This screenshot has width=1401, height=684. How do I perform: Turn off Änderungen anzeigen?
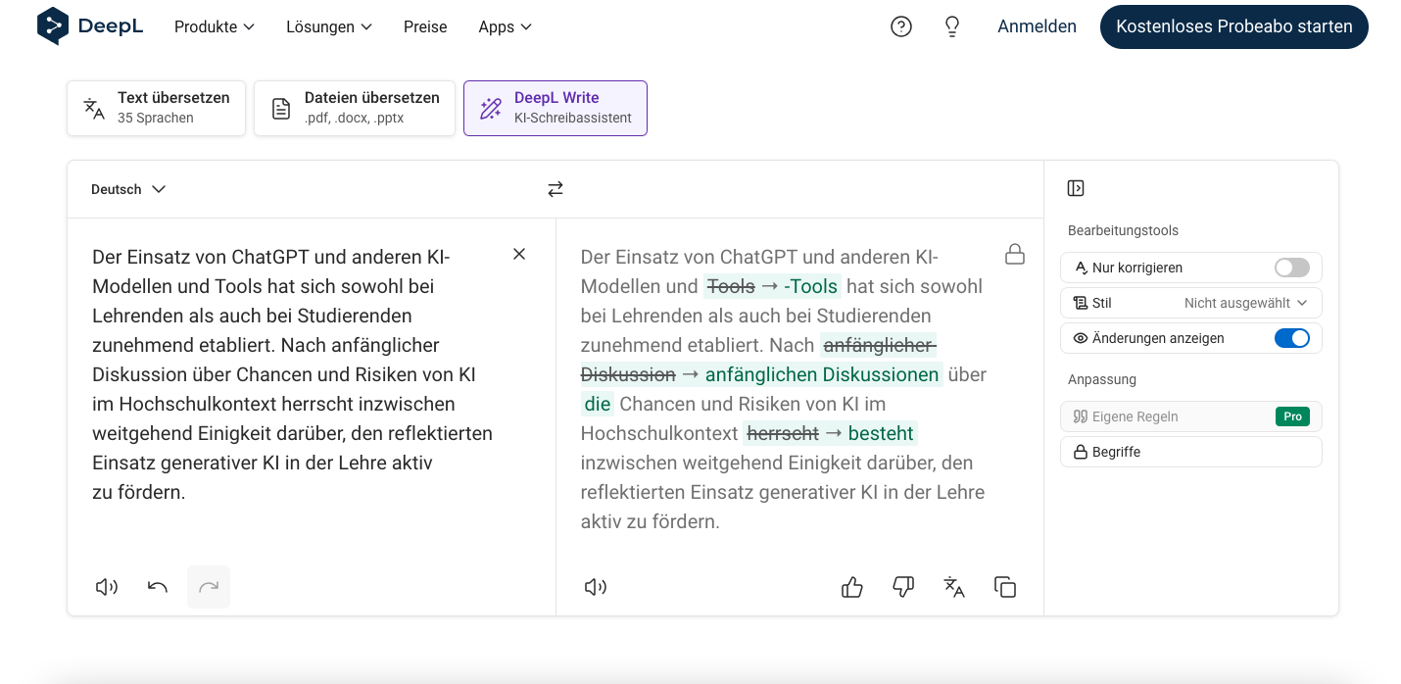(1292, 337)
